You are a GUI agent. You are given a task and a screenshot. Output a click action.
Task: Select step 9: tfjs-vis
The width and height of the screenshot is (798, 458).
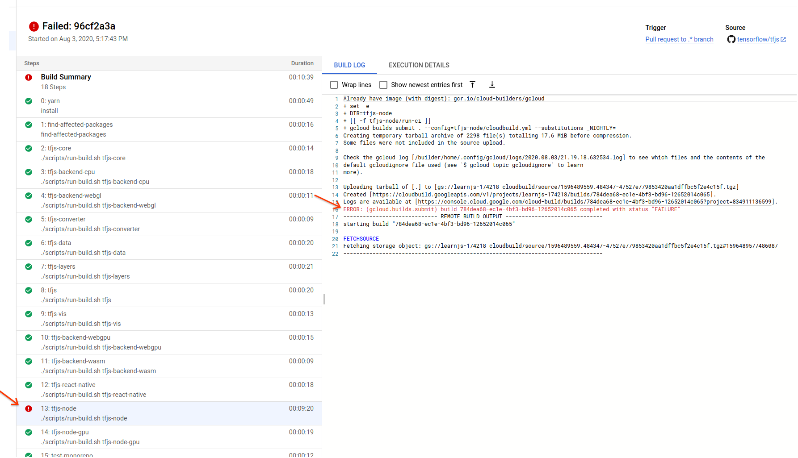pyautogui.click(x=169, y=319)
